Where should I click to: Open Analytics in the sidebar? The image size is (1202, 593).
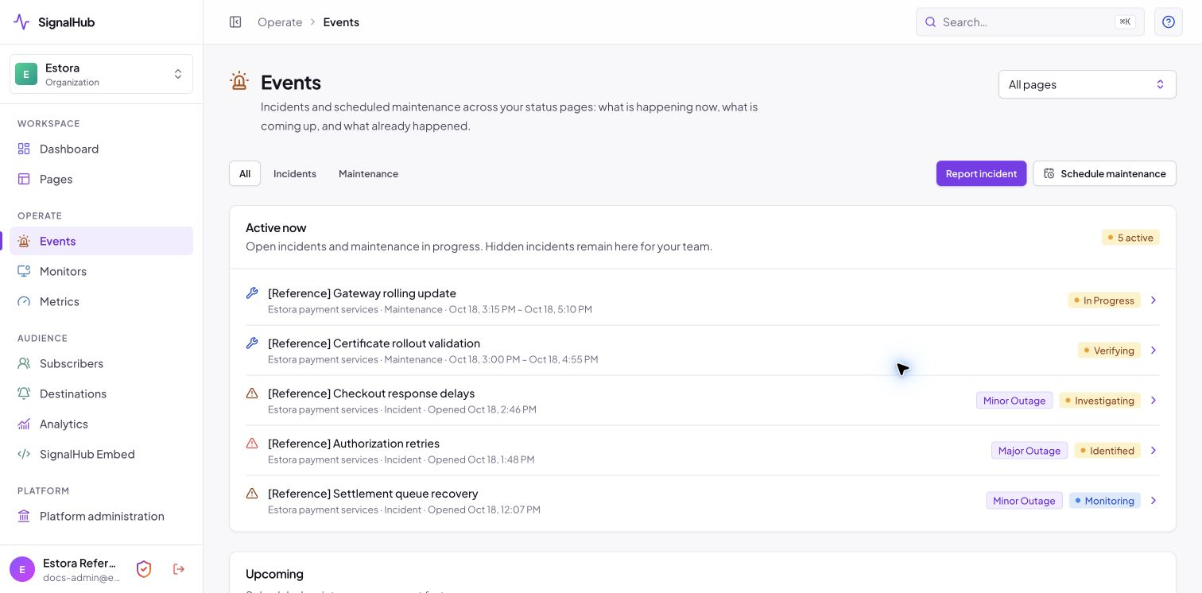[x=101, y=424]
